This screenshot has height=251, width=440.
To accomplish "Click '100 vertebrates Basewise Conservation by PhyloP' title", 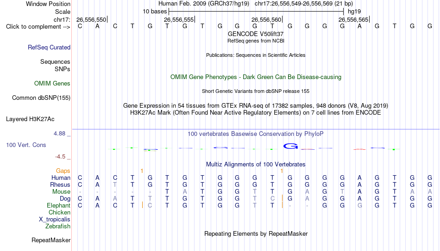I will [x=256, y=134].
